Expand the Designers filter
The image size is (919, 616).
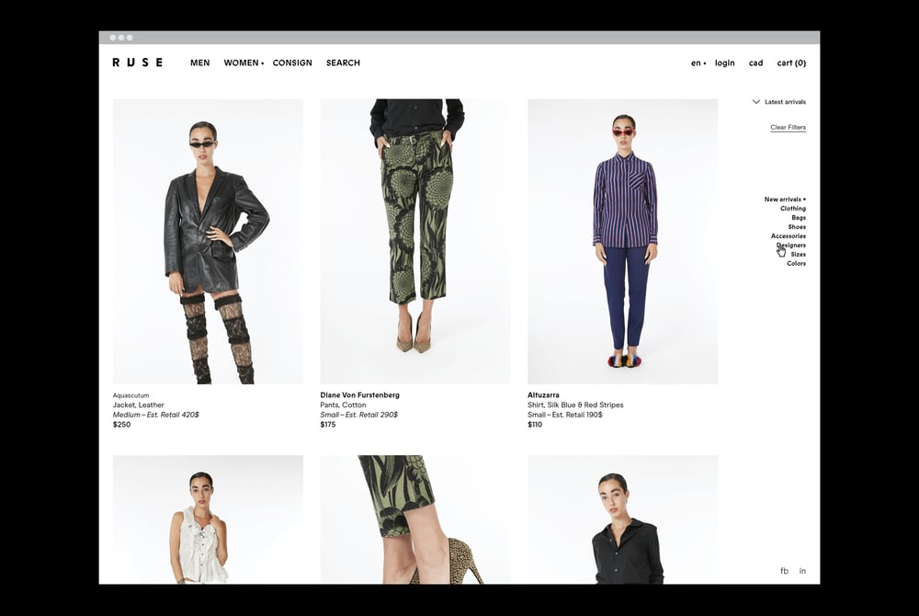790,245
